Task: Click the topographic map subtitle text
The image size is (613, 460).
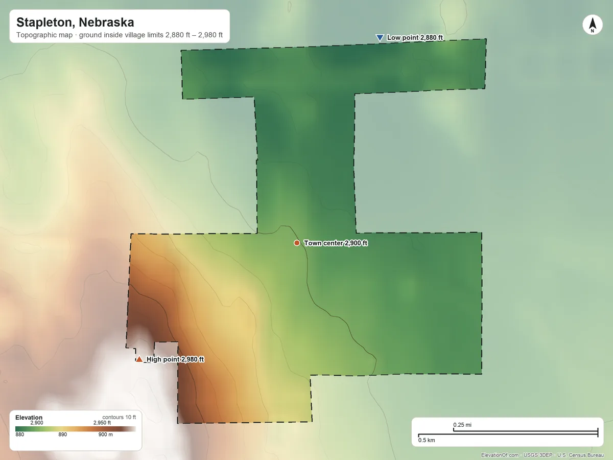Action: pyautogui.click(x=120, y=36)
